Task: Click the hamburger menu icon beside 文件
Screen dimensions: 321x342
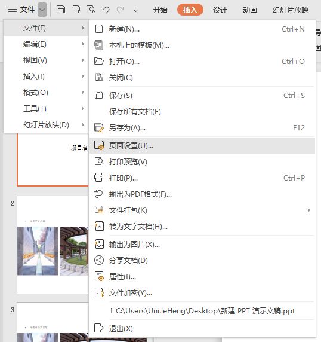Action: tap(13, 10)
